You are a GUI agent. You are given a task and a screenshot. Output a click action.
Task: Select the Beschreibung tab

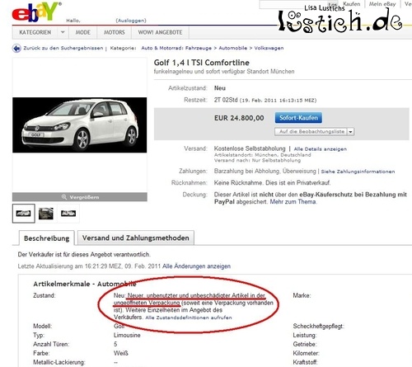point(47,238)
